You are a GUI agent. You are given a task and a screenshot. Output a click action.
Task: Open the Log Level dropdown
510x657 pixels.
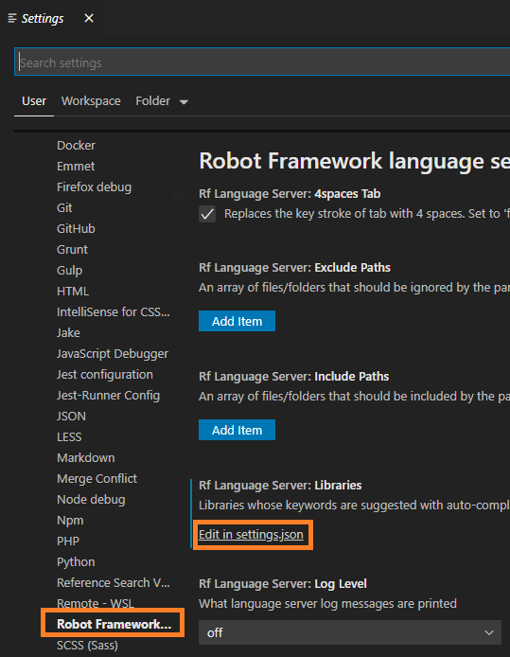pos(350,632)
